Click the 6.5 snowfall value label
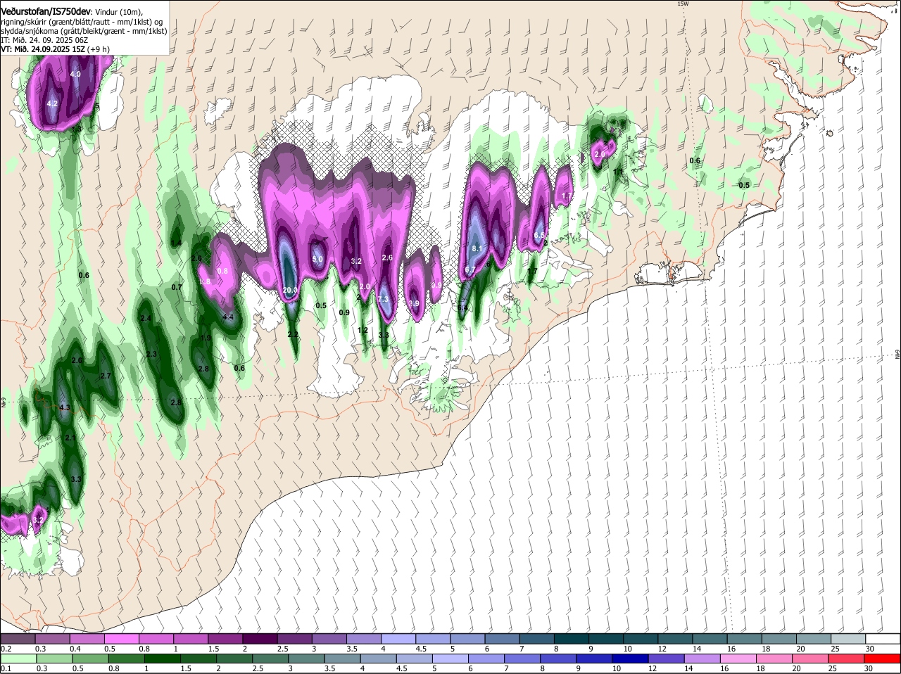Screen dimensions: 901x674 tap(540, 235)
